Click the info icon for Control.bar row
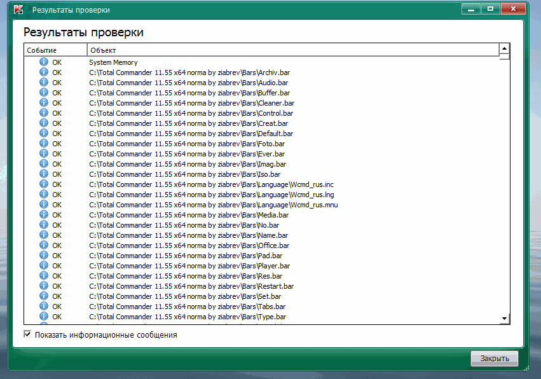Image resolution: width=541 pixels, height=379 pixels. click(44, 113)
